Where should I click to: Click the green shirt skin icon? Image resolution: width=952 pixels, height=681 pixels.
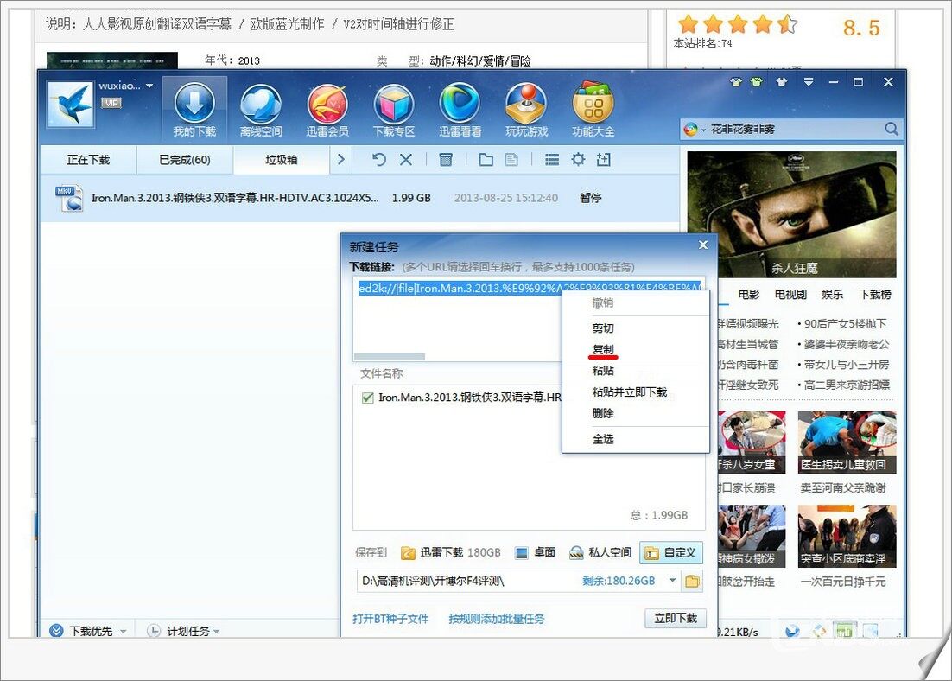tap(756, 81)
